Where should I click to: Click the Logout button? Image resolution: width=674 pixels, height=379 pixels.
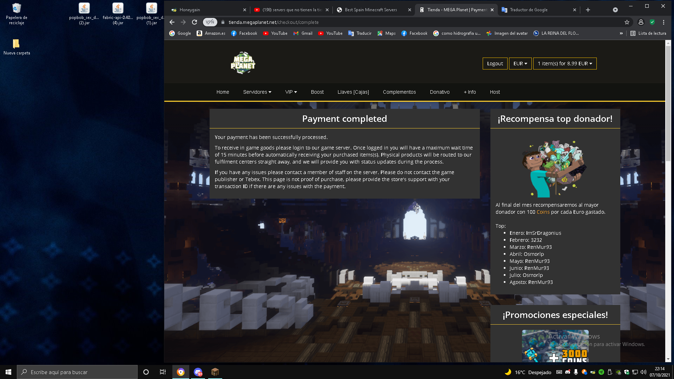495,64
